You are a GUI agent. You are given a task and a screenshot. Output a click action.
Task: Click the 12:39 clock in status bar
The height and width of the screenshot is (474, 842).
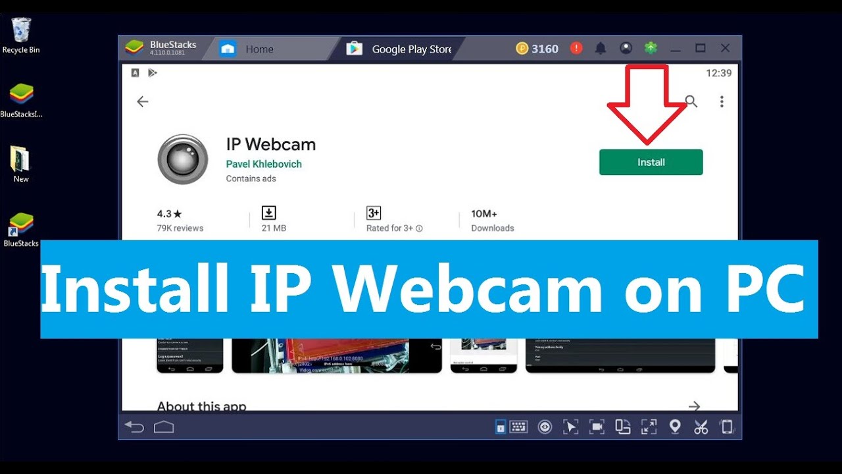click(x=718, y=72)
